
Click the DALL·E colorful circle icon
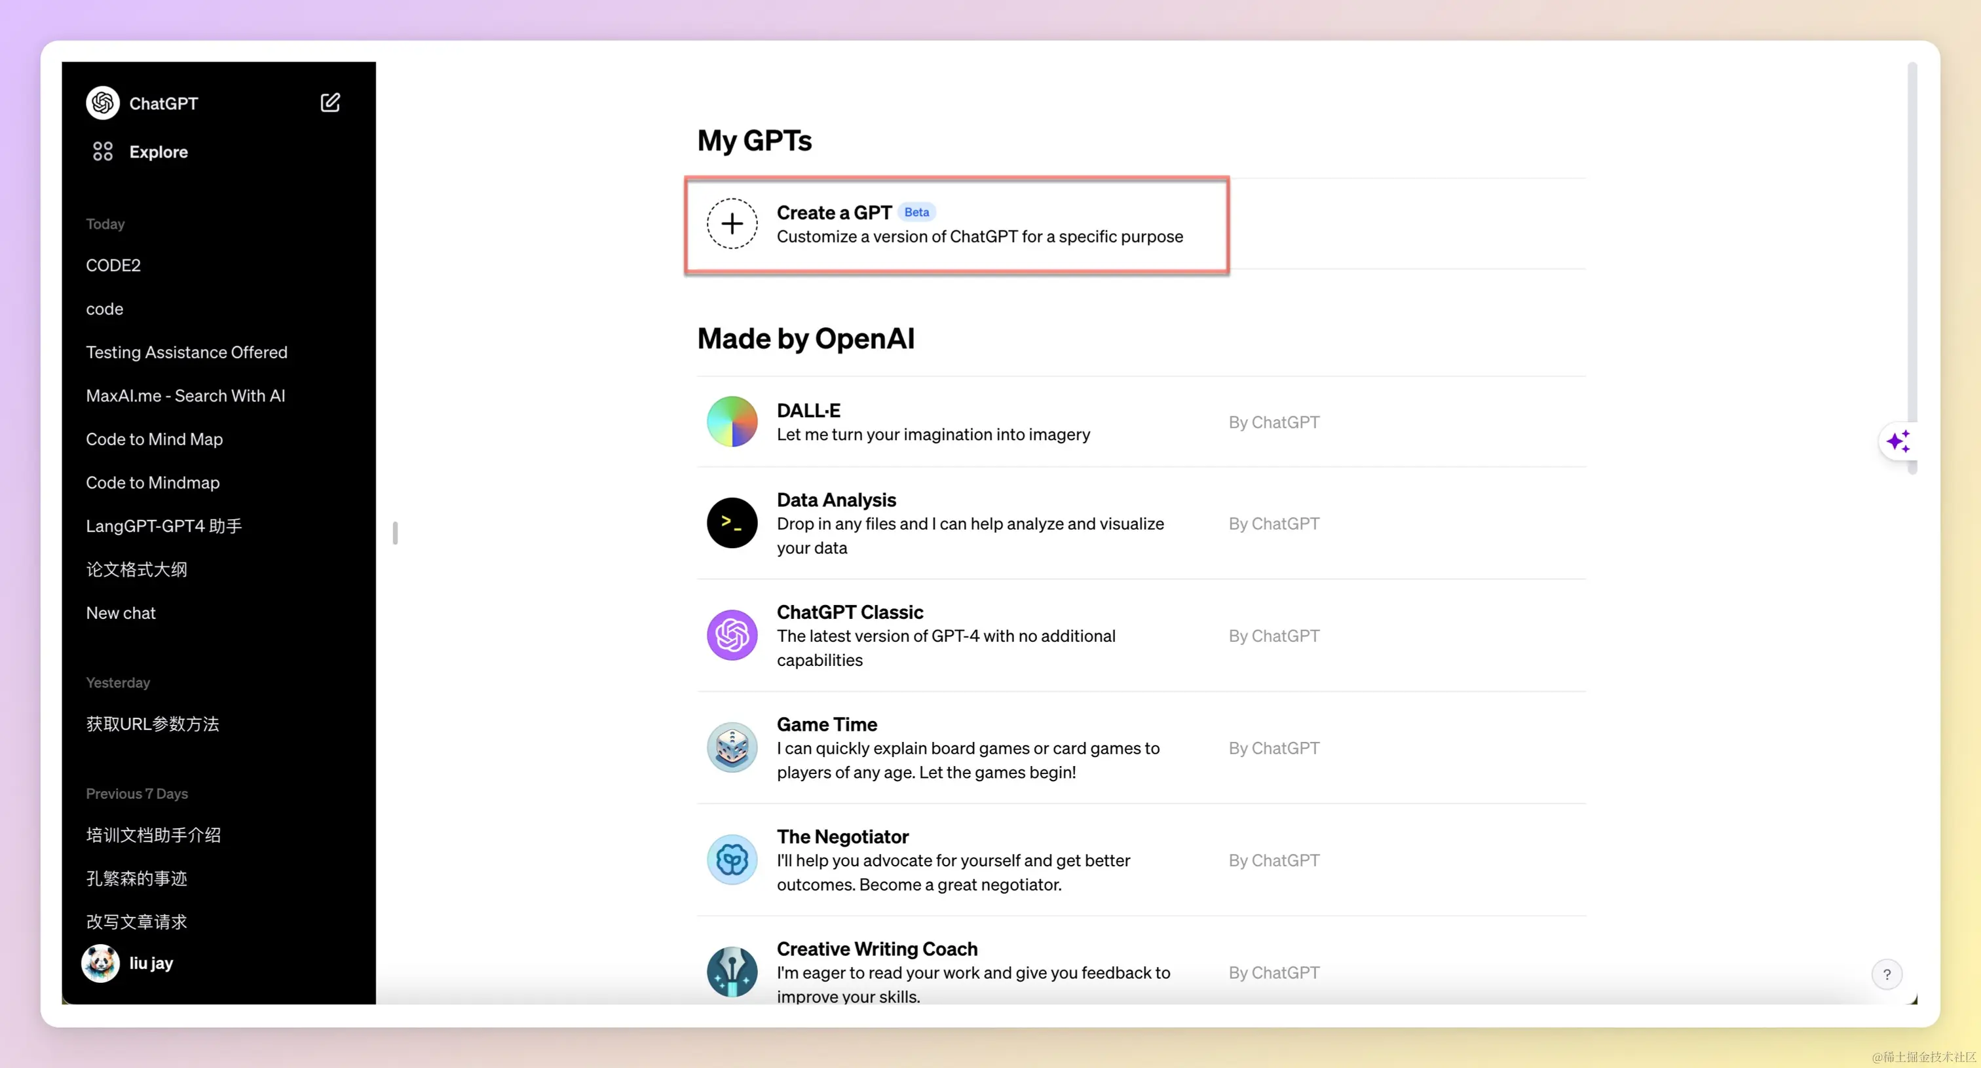pos(731,421)
